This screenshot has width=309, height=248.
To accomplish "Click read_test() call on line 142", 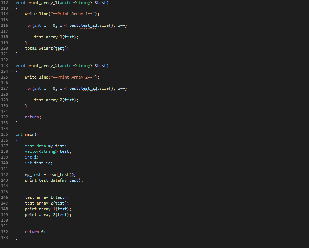I will click(62, 175).
